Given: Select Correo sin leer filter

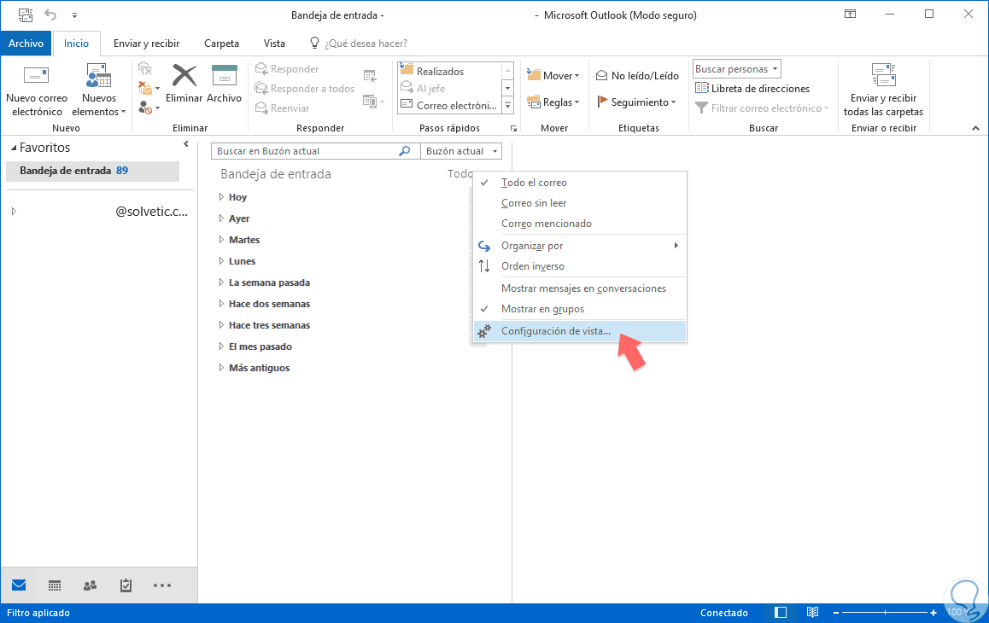Looking at the screenshot, I should [580, 203].
